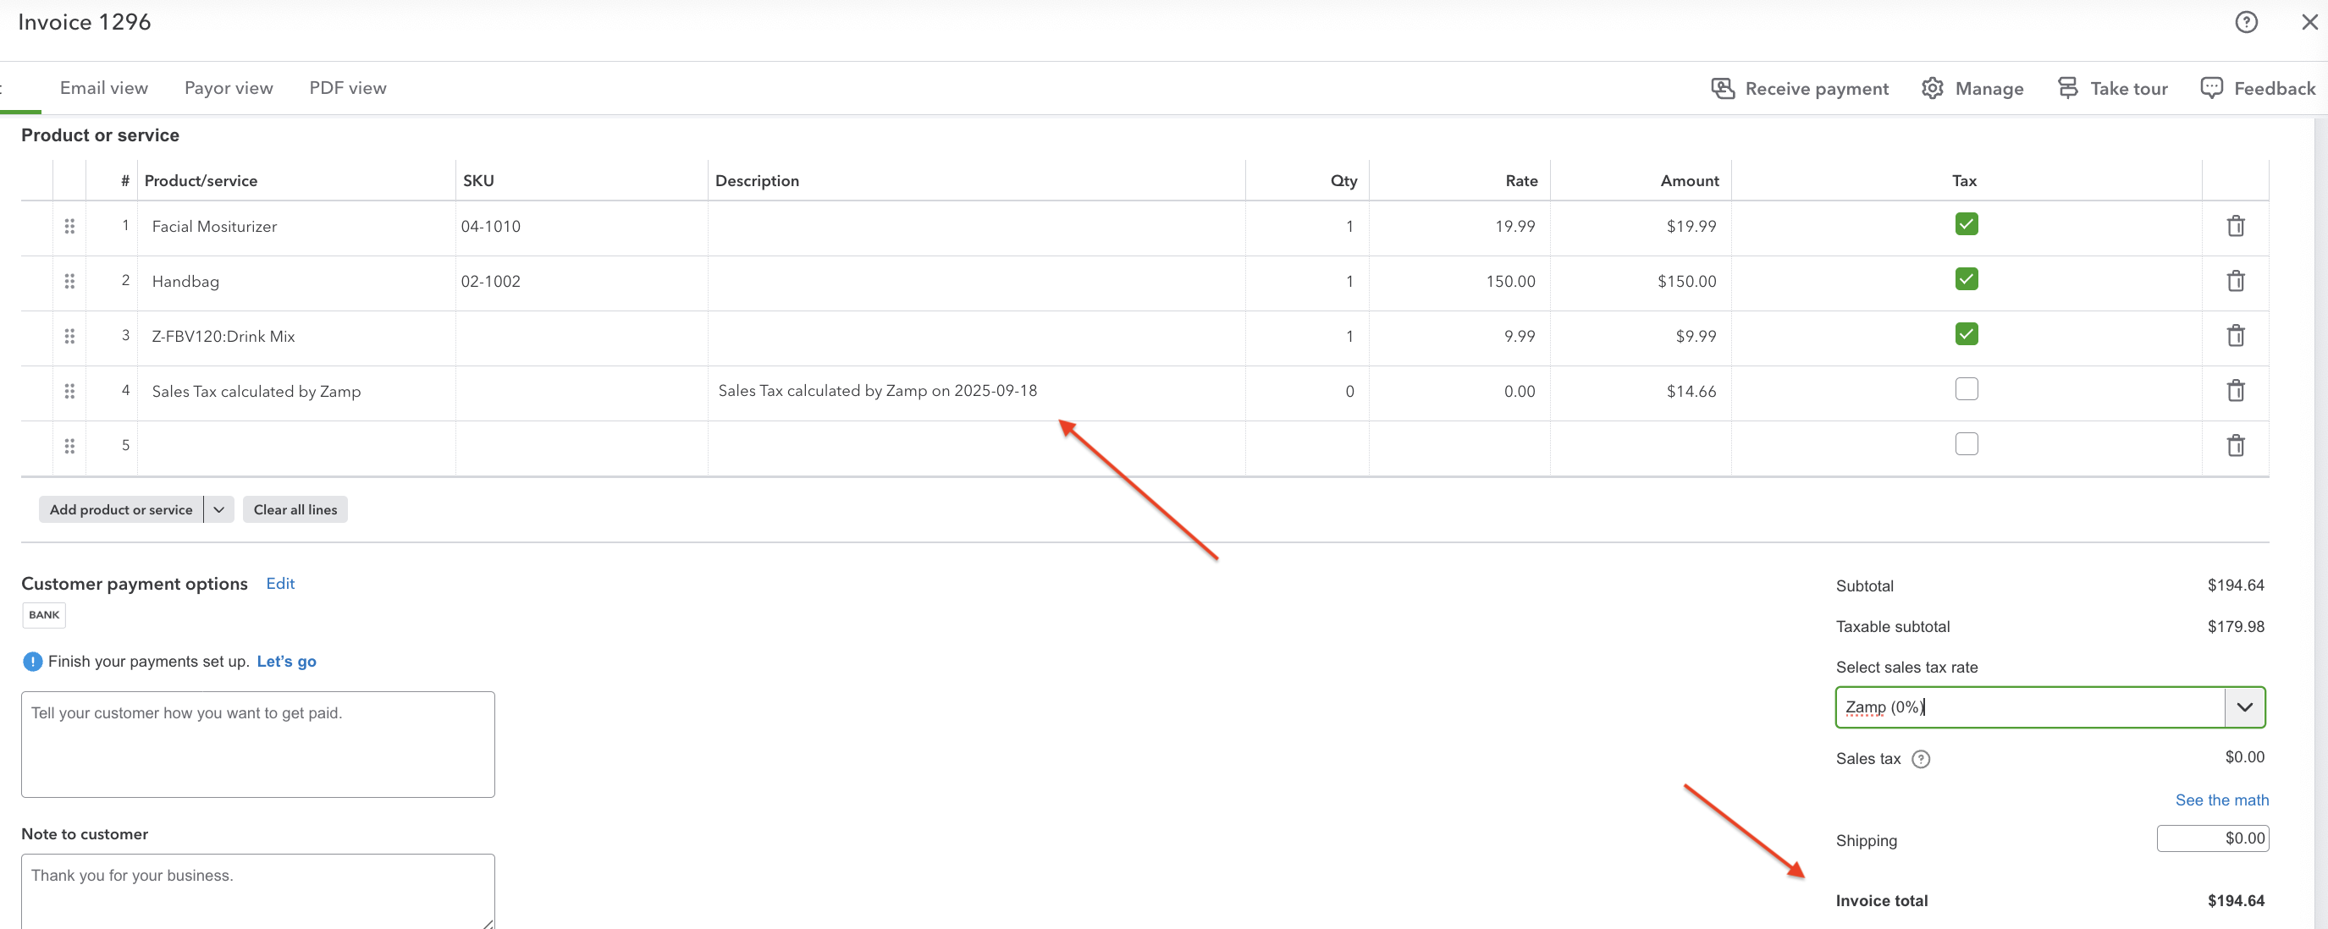2328x929 pixels.
Task: Check the tax box on empty line 5
Action: (1966, 444)
